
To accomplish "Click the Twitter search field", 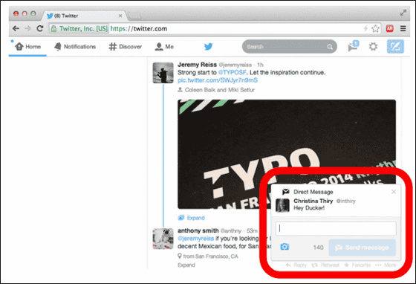I will [290, 47].
